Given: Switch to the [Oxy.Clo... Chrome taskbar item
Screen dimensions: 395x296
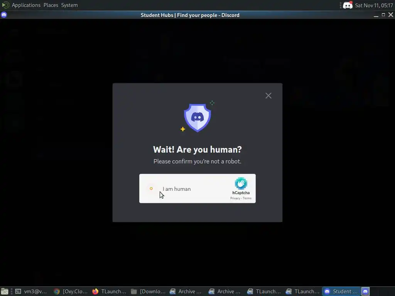Looking at the screenshot, I should pyautogui.click(x=71, y=291).
